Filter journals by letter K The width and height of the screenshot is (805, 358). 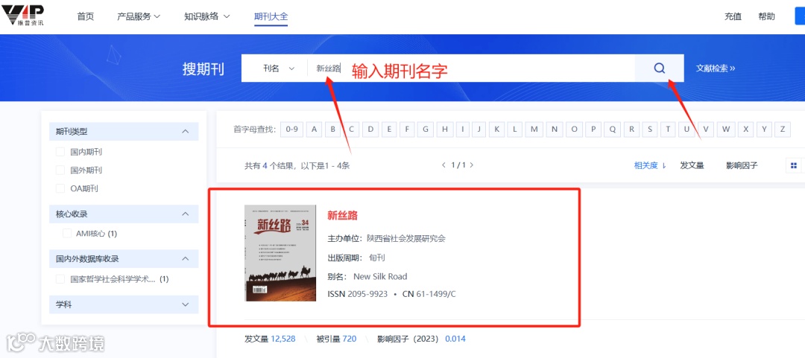(x=496, y=130)
